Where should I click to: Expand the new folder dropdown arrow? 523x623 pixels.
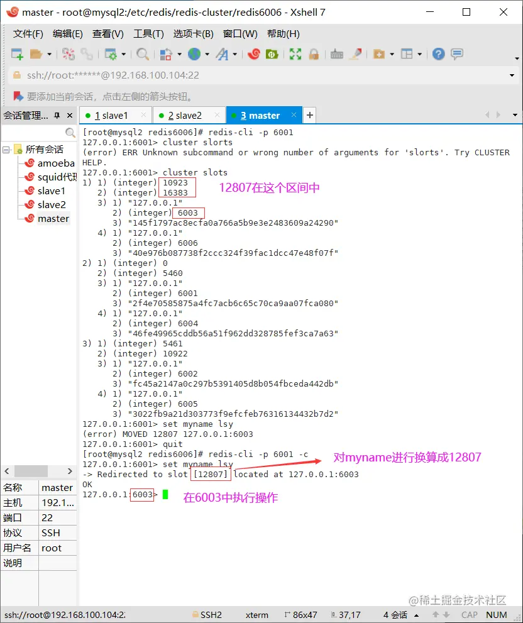[392, 54]
